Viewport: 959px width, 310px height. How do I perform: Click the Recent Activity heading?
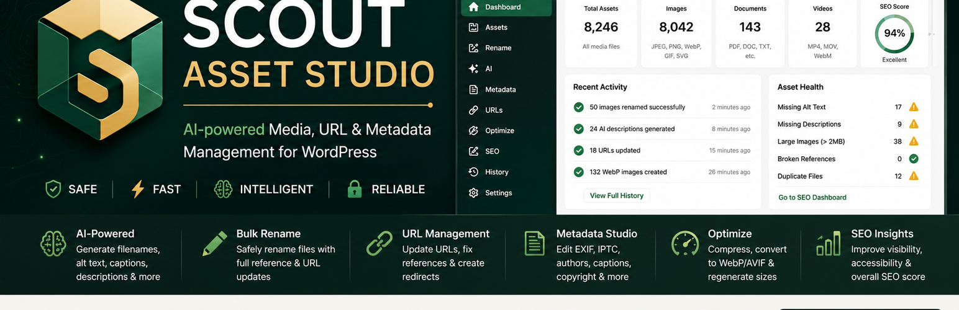[600, 87]
